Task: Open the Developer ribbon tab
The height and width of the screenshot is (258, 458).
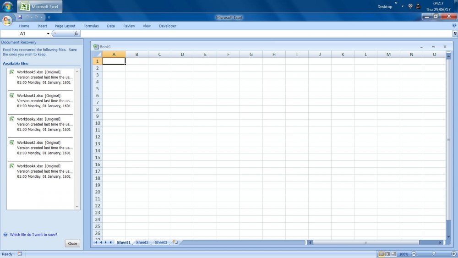Action: coord(168,26)
